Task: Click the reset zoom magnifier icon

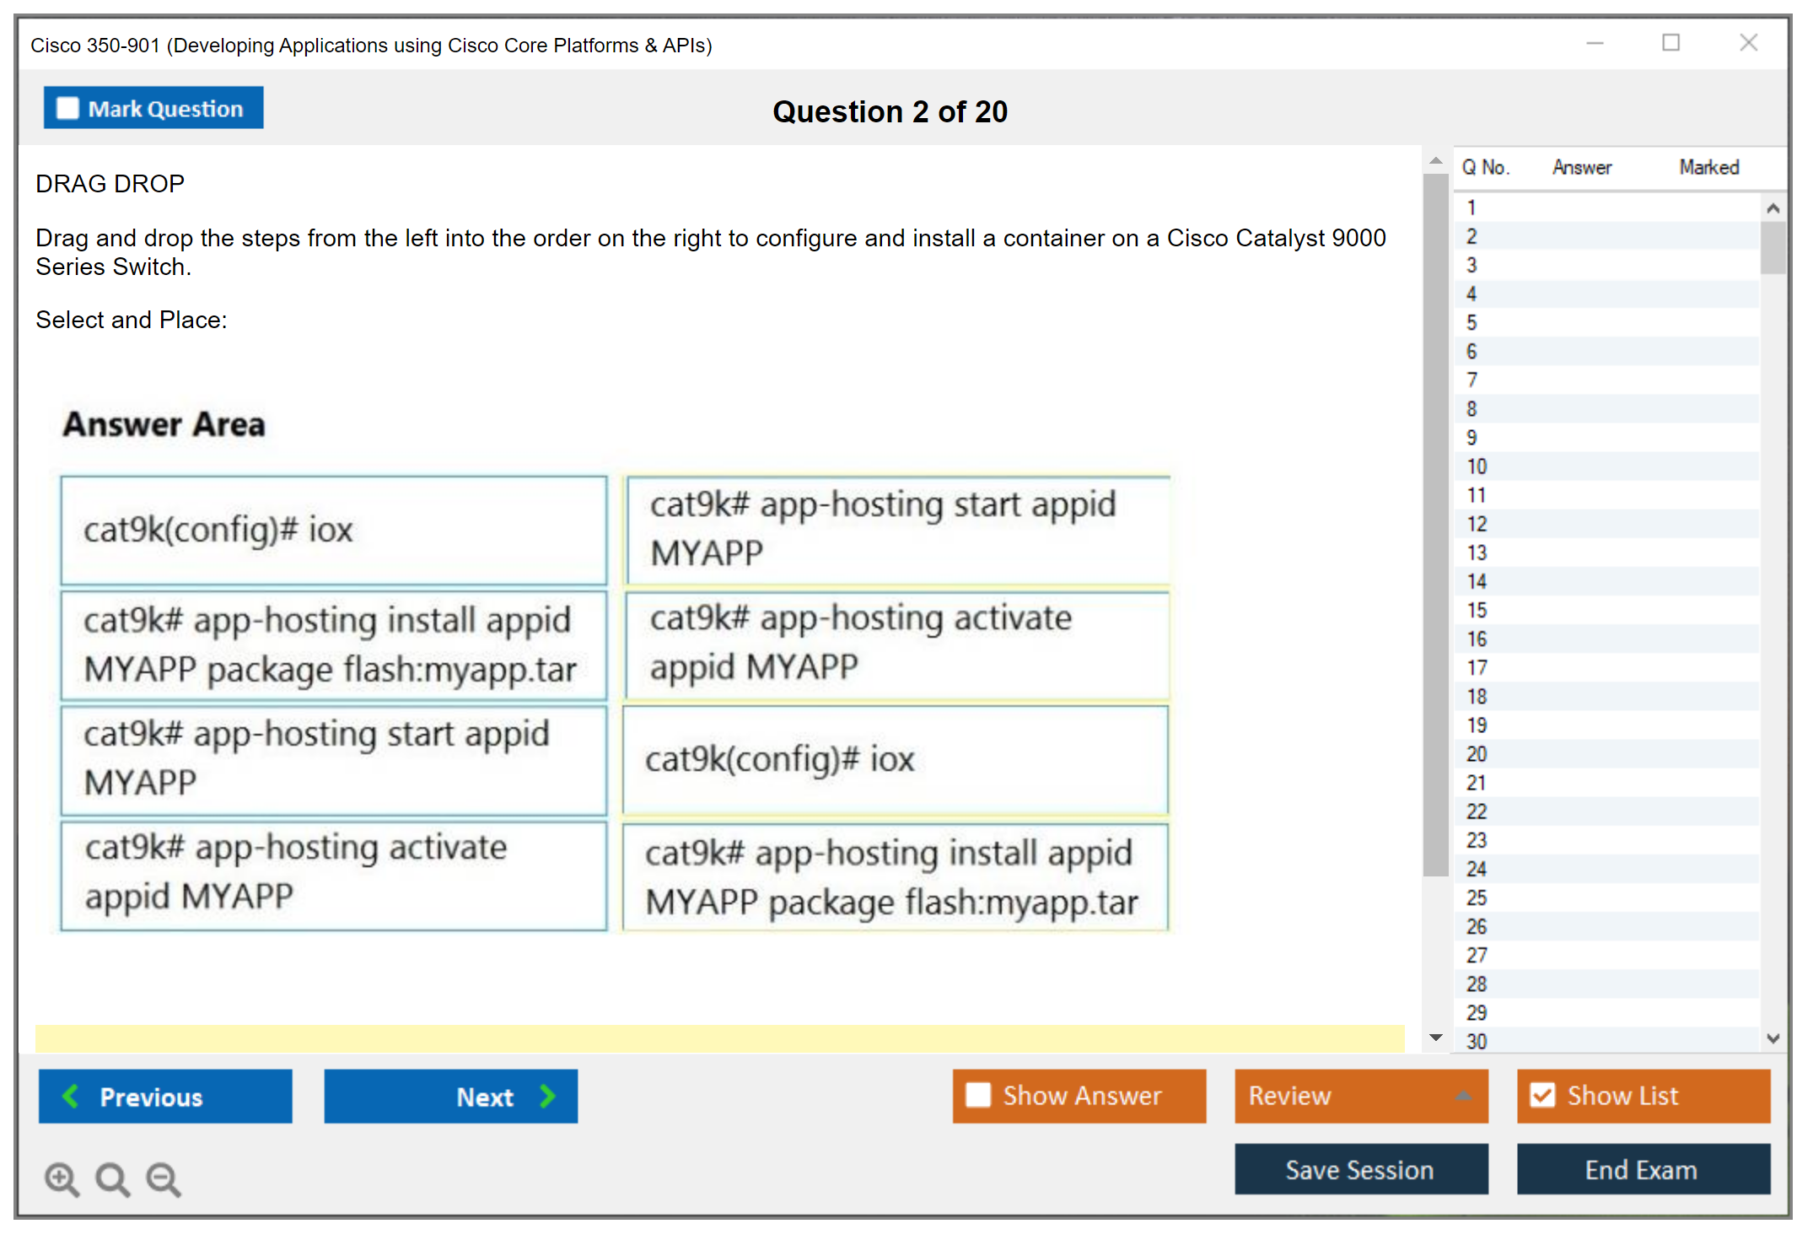Action: pos(112,1178)
